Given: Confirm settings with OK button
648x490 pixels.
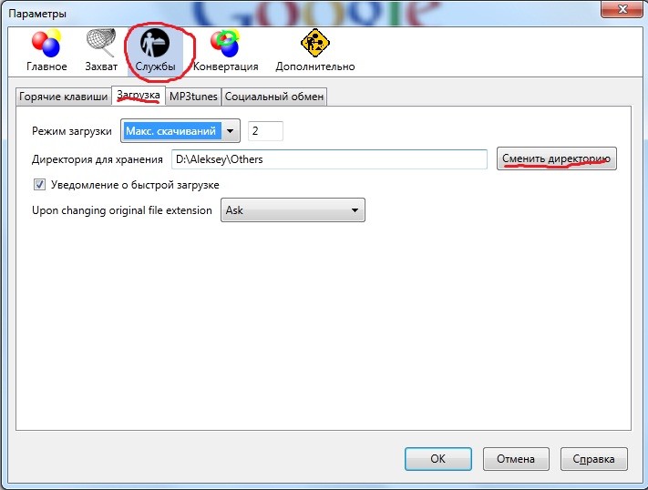Looking at the screenshot, I should [438, 459].
